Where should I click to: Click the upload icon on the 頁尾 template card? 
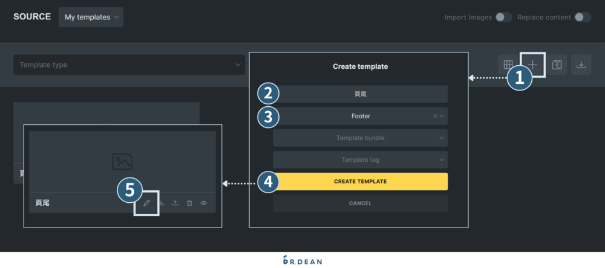point(175,203)
